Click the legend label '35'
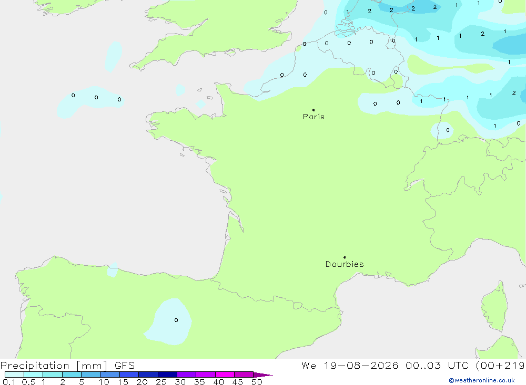This screenshot has height=385, width=526. tap(199, 382)
